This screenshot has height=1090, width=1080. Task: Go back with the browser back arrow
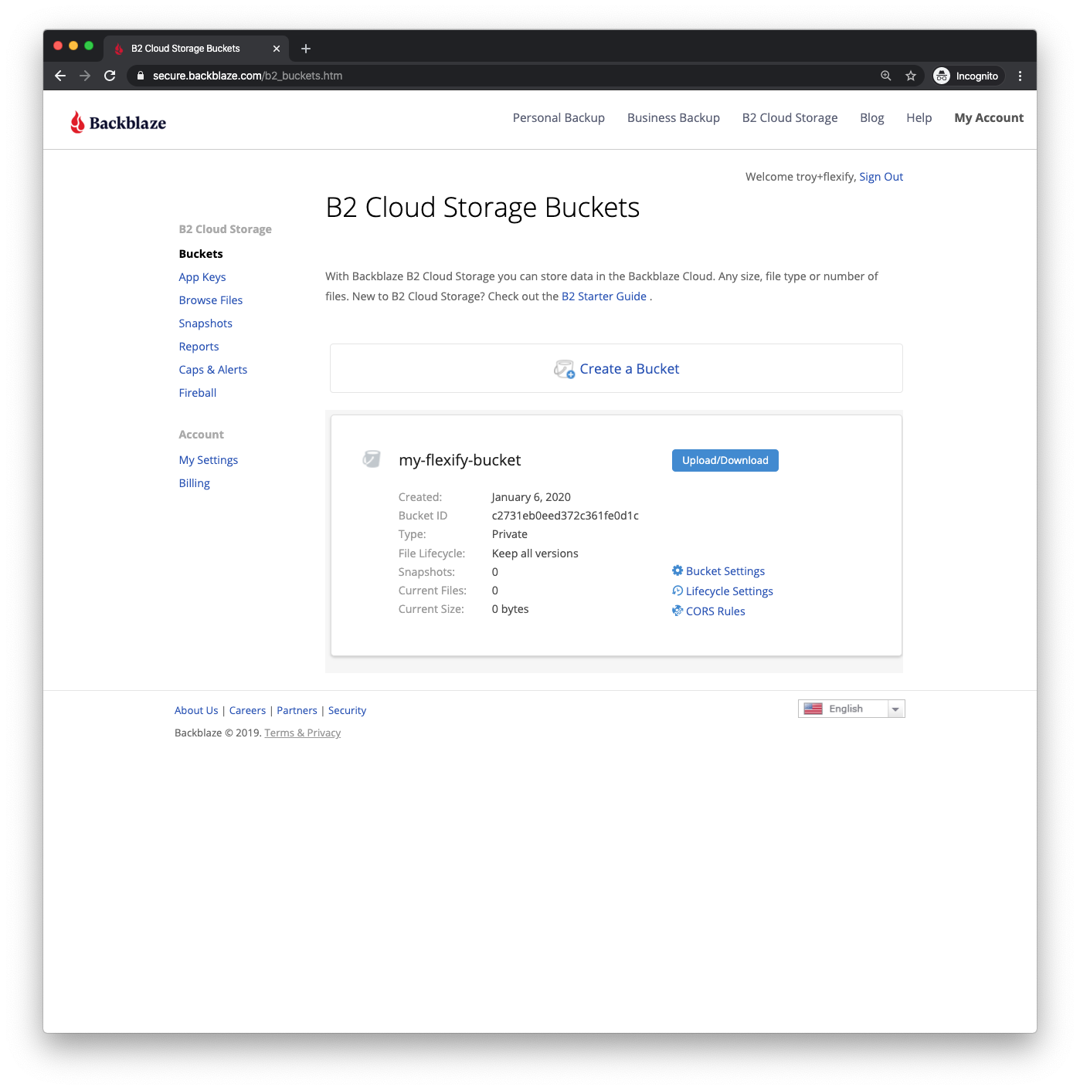[60, 76]
